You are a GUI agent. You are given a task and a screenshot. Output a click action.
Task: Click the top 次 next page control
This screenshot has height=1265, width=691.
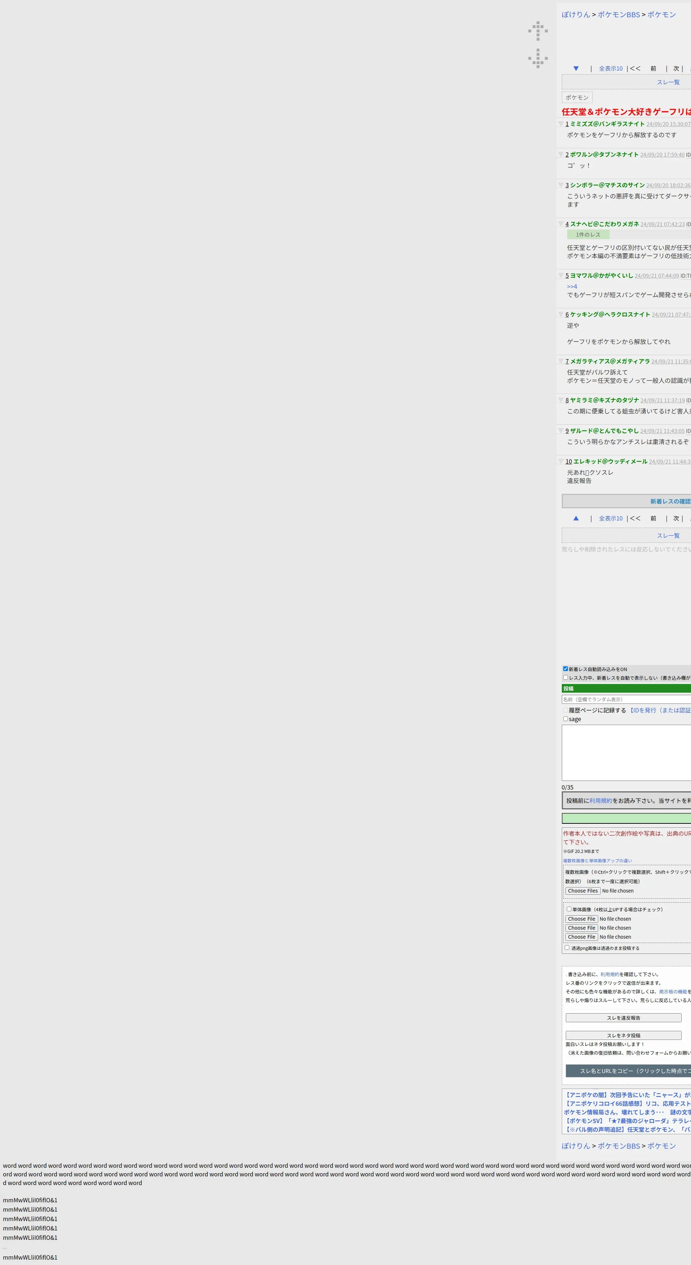[676, 69]
